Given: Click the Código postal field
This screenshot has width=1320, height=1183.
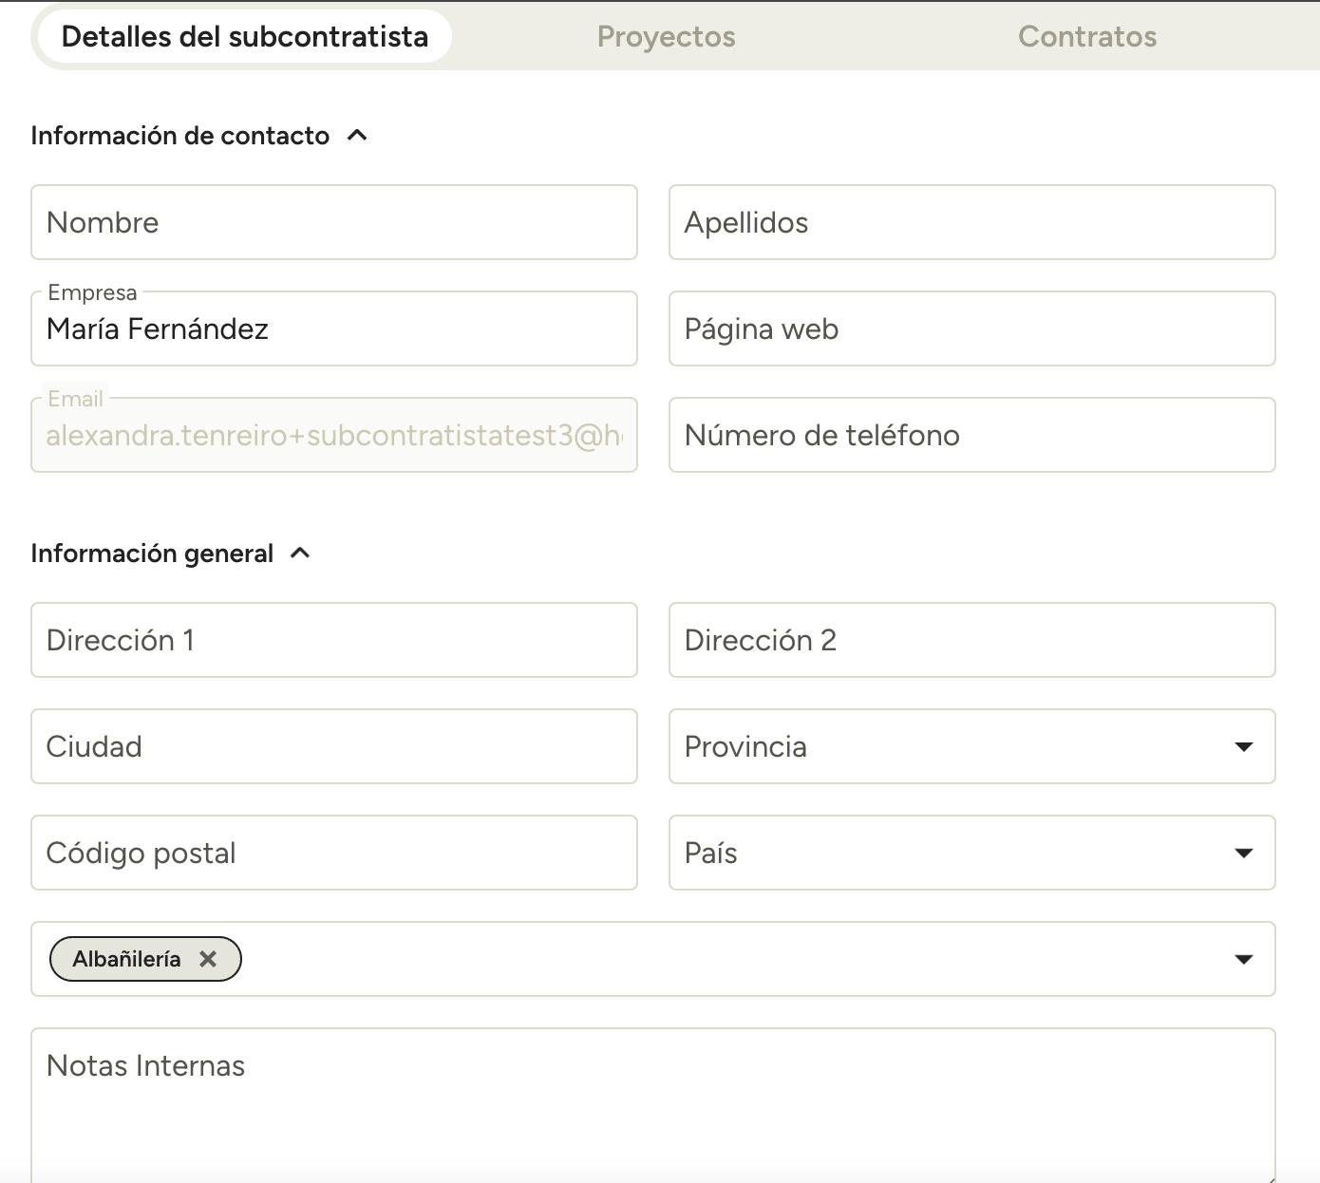Looking at the screenshot, I should (x=333, y=853).
